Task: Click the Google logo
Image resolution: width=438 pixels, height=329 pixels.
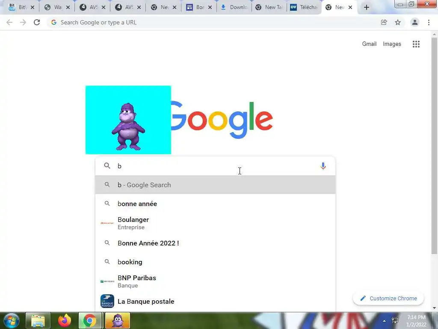Action: tap(222, 120)
